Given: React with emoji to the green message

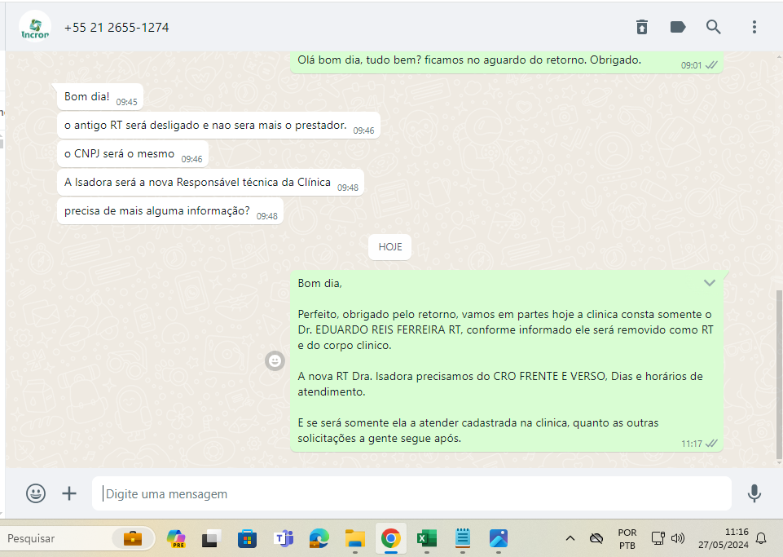Looking at the screenshot, I should click(x=275, y=360).
